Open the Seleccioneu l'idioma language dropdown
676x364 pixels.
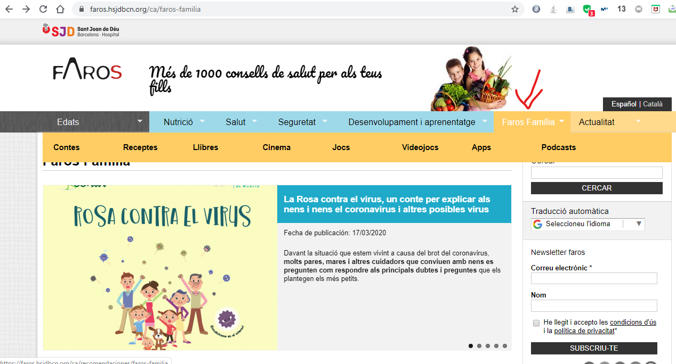588,224
